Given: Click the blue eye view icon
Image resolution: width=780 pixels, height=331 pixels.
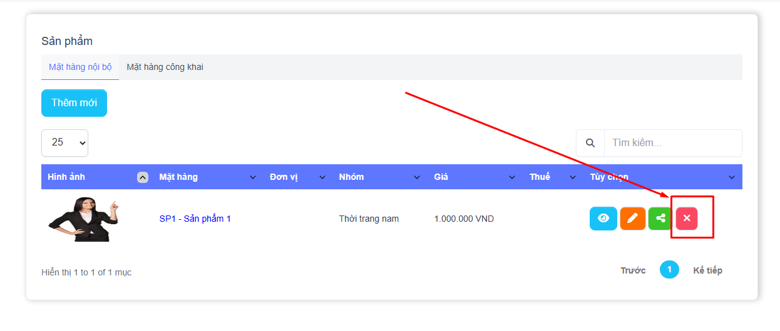Looking at the screenshot, I should click(603, 218).
